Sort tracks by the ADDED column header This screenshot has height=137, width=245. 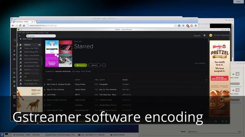coord(125,80)
